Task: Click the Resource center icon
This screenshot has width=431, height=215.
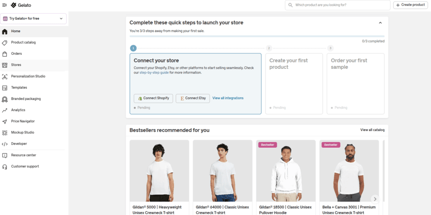Action: pyautogui.click(x=5, y=155)
